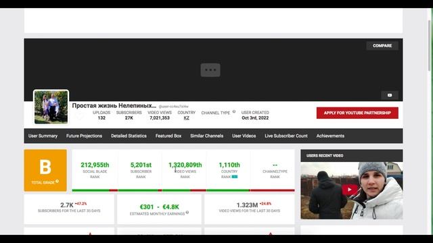The image size is (433, 243).
Task: Click the 212,955th Social Blade rank
Action: (x=95, y=165)
